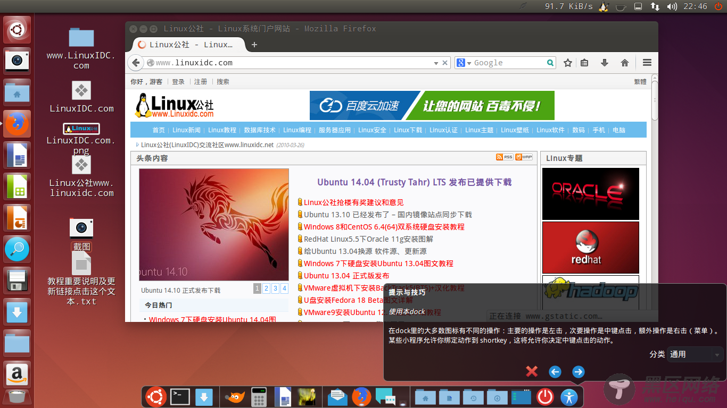727x408 pixels.
Task: Click the WAP icon beside RSS
Action: 524,157
